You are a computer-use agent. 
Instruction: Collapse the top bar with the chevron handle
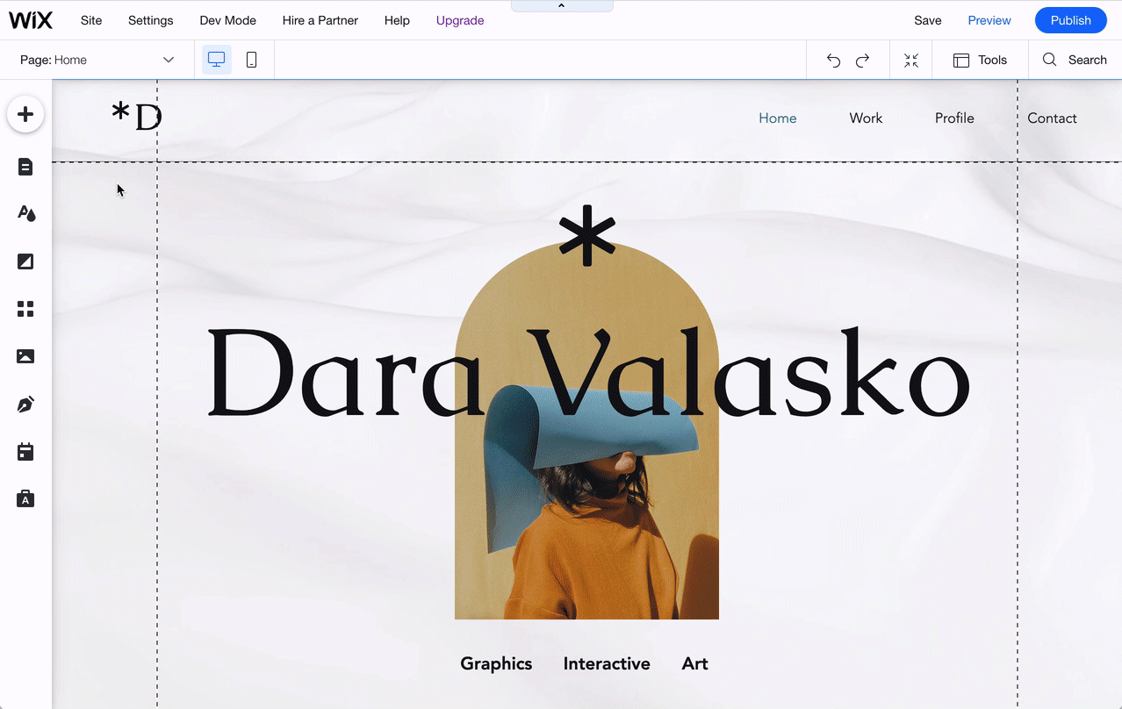562,6
